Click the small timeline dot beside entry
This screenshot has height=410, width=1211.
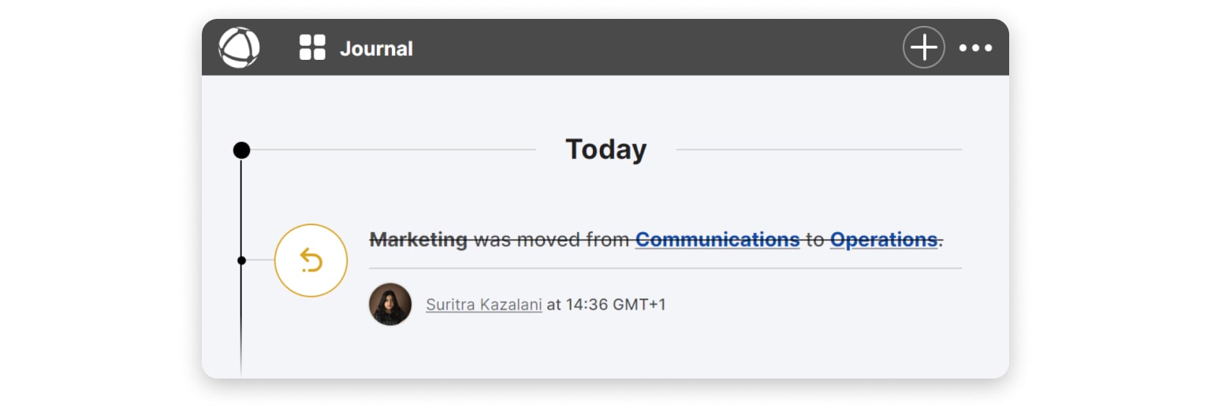(241, 260)
